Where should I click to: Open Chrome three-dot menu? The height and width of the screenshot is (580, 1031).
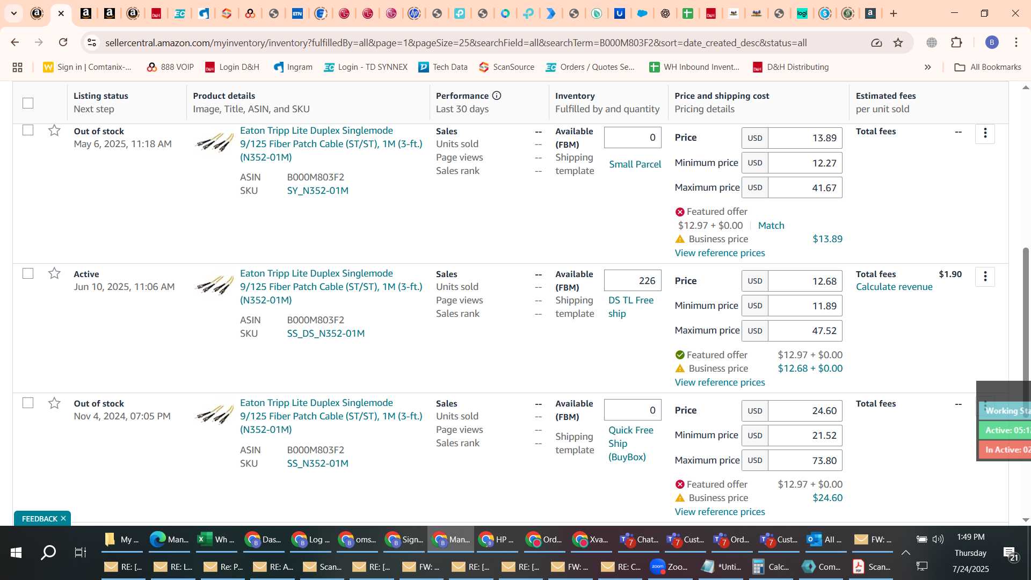1016,42
